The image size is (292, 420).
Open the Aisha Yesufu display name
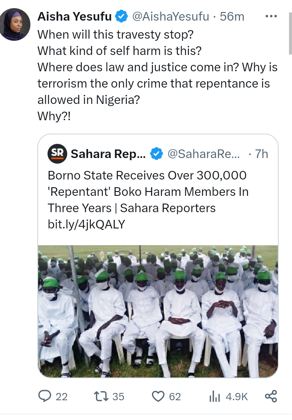click(74, 17)
